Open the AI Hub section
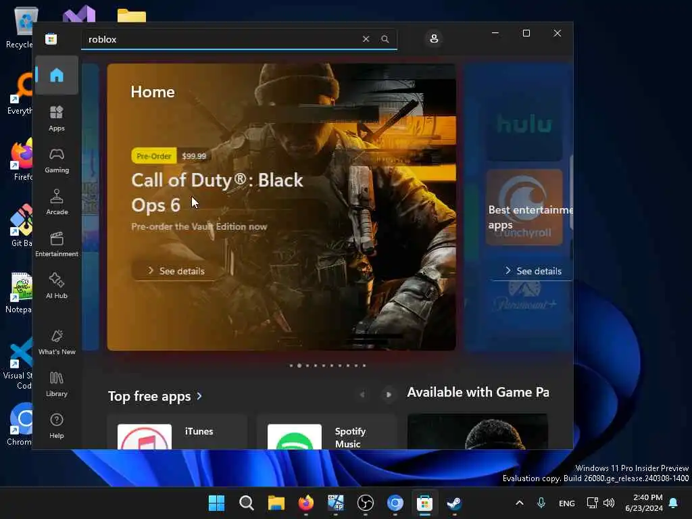This screenshot has height=519, width=692. click(57, 287)
